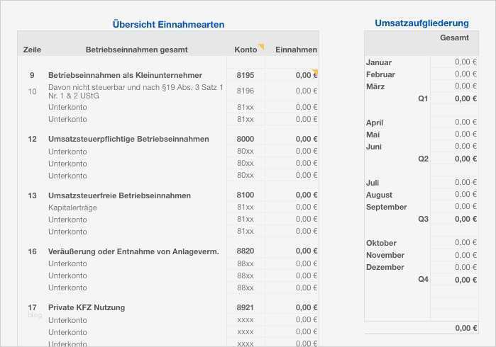Select the Private KFZ Nutzung row label
The width and height of the screenshot is (496, 347).
coord(87,307)
